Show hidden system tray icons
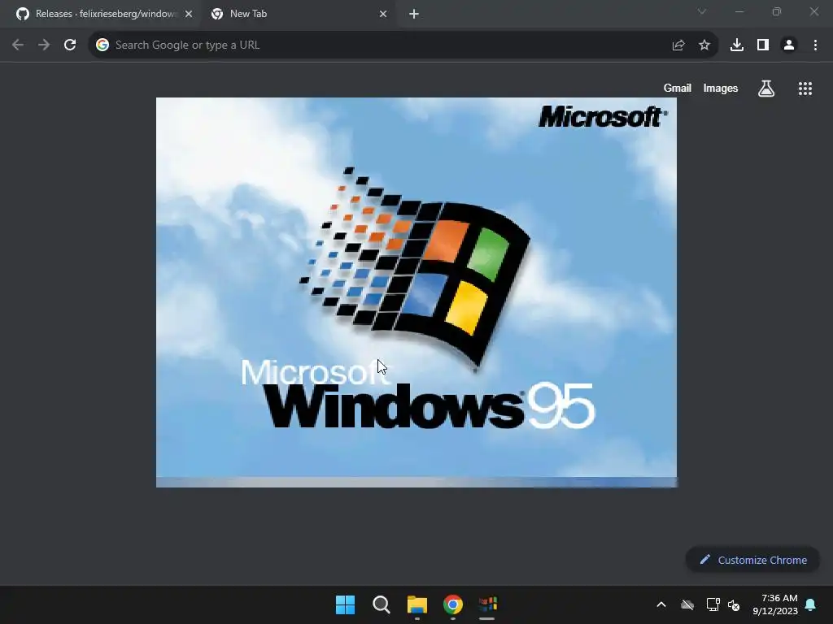833x624 pixels. click(x=661, y=604)
